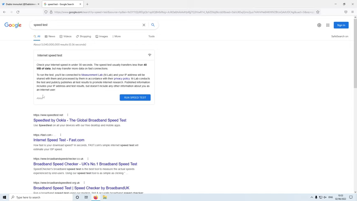The image size is (357, 201).
Task: Open a new tab with the plus icon
Action: click(87, 4)
